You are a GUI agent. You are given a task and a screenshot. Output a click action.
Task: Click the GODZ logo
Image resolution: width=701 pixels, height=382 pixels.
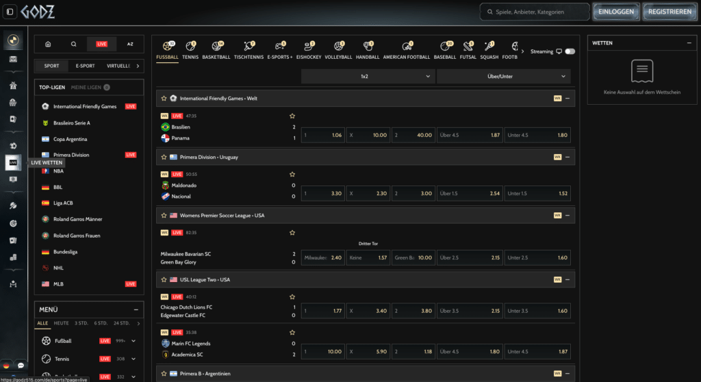(38, 12)
